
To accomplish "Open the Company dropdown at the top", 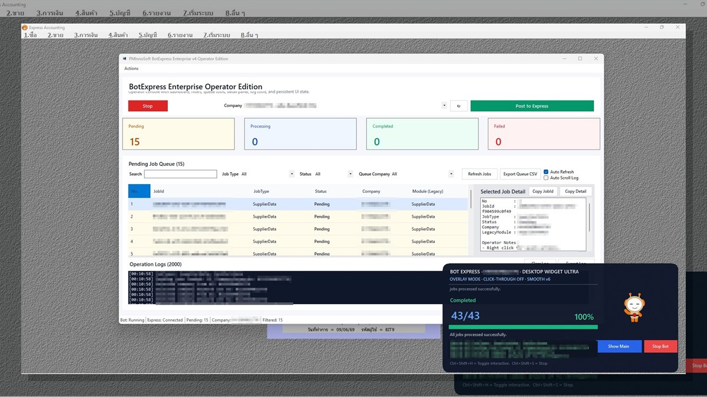I will pyautogui.click(x=444, y=106).
